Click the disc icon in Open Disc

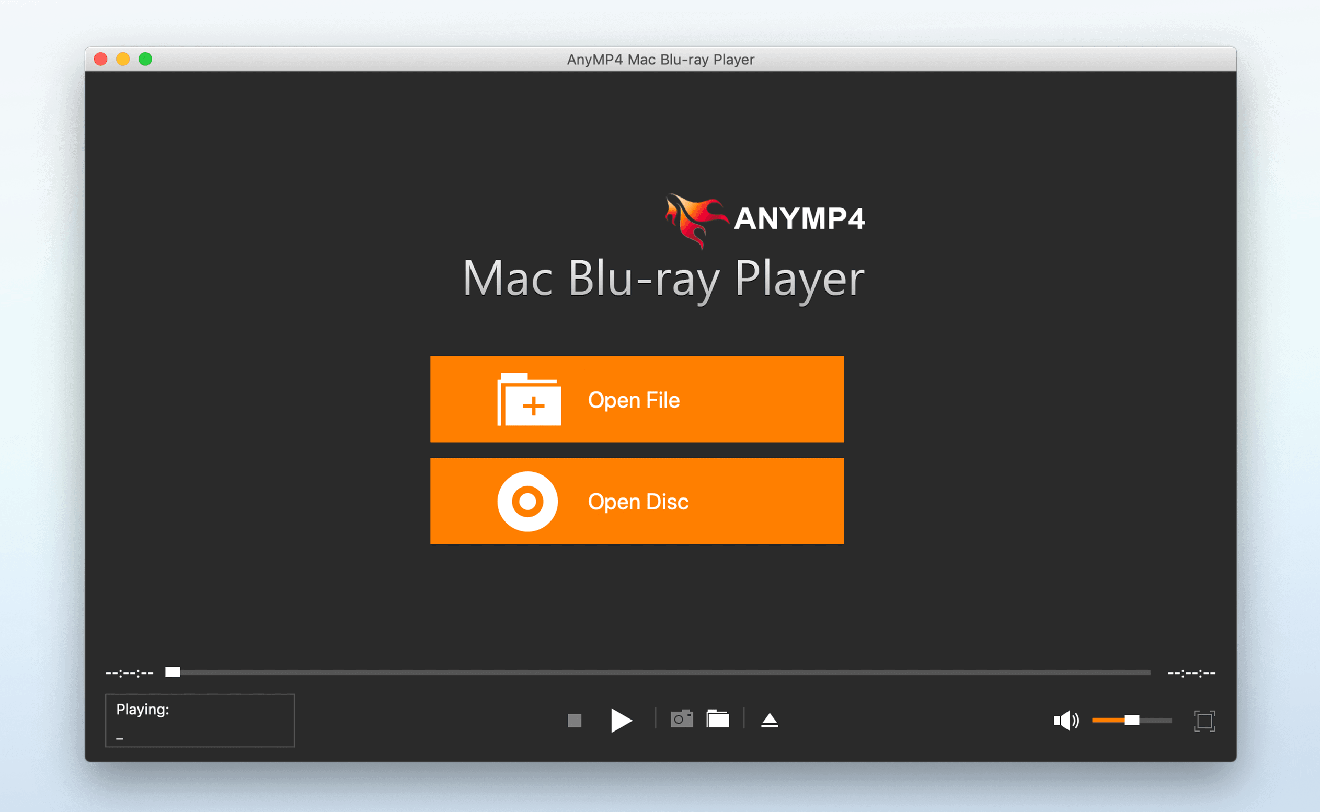tap(527, 501)
